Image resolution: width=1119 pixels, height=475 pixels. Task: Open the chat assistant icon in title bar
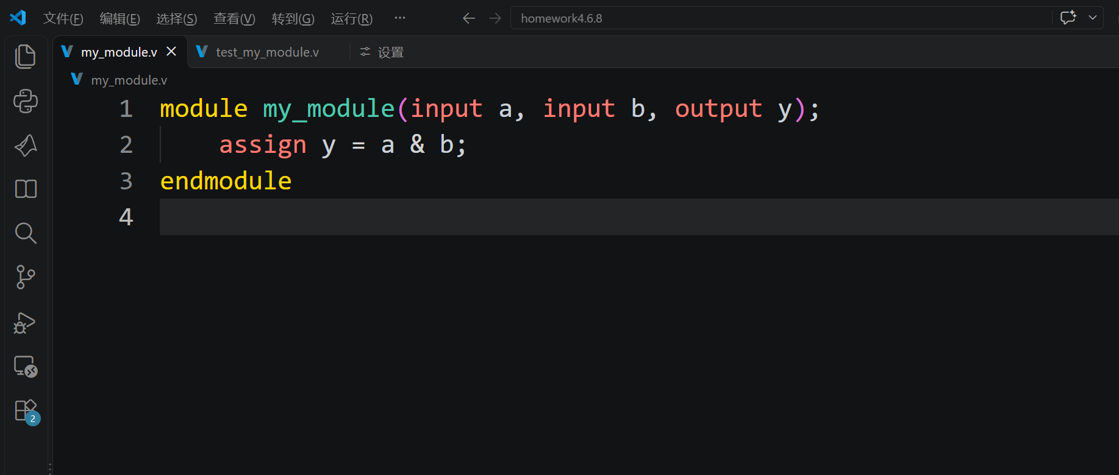click(1068, 18)
